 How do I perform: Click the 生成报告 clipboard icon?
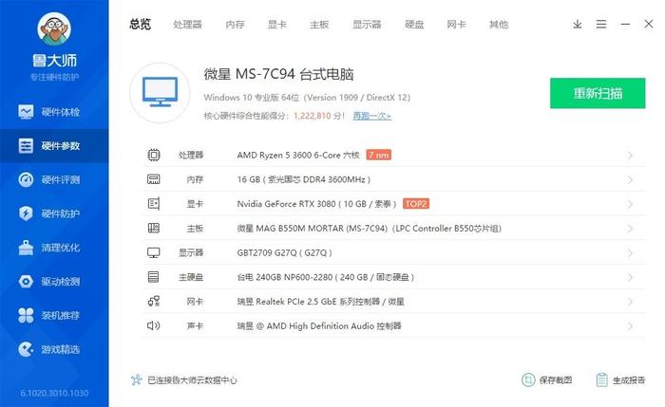click(x=601, y=379)
